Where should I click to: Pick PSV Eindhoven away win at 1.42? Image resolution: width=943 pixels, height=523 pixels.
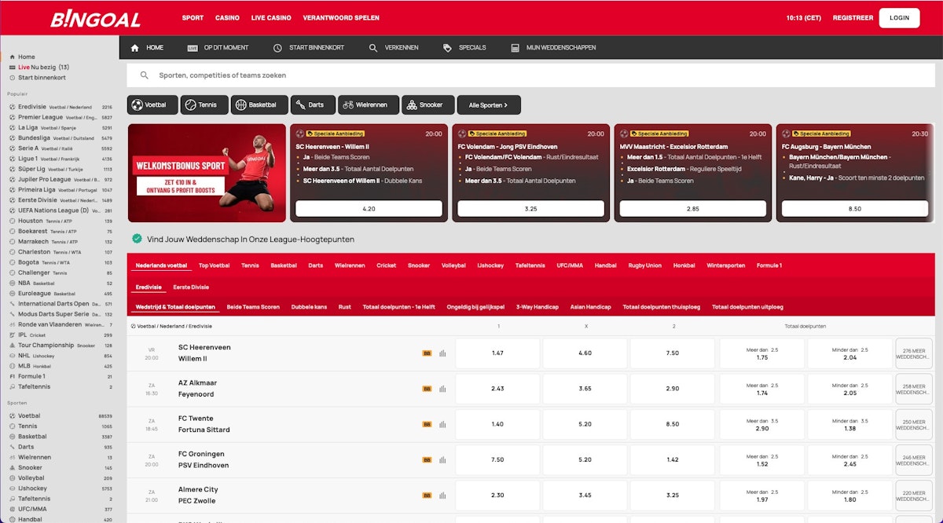[672, 460]
